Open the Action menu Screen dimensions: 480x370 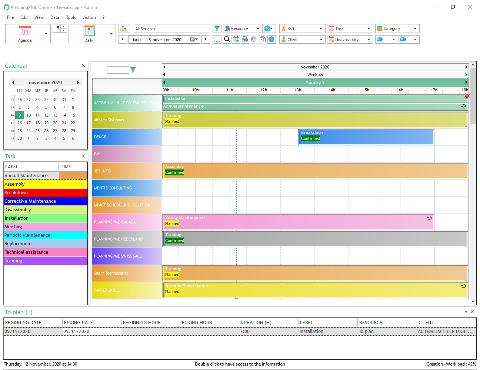[89, 17]
